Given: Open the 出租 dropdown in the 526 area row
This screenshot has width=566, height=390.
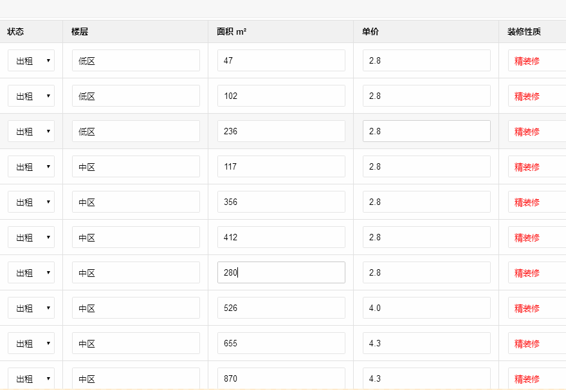Looking at the screenshot, I should pyautogui.click(x=31, y=308).
